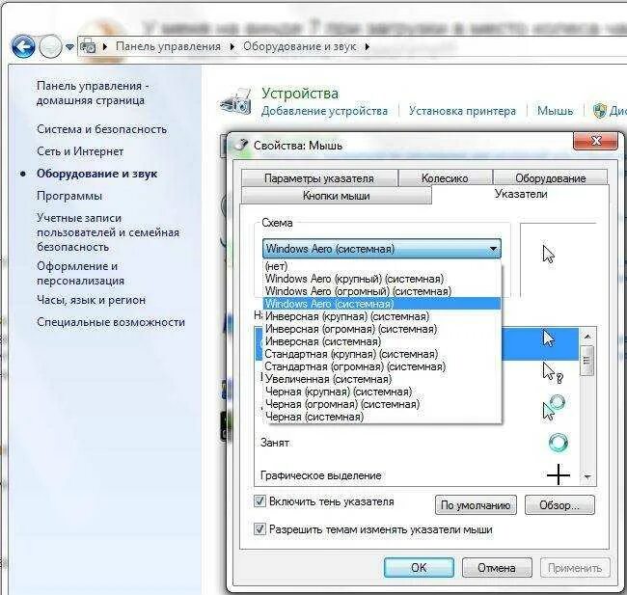627x595 pixels.
Task: Choose Черная (огромная) (системная) scheme
Action: (x=382, y=404)
